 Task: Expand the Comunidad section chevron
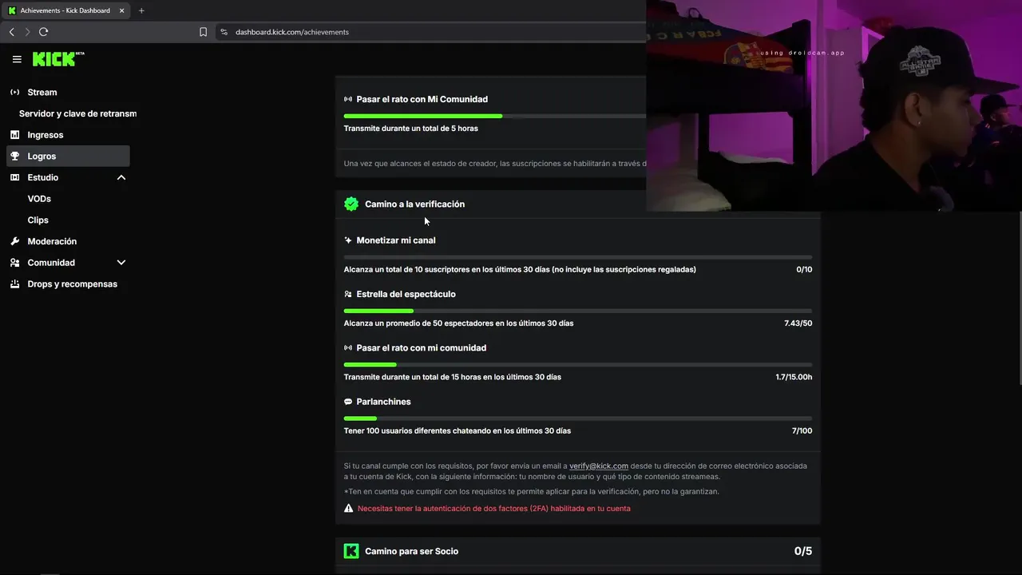tap(121, 263)
